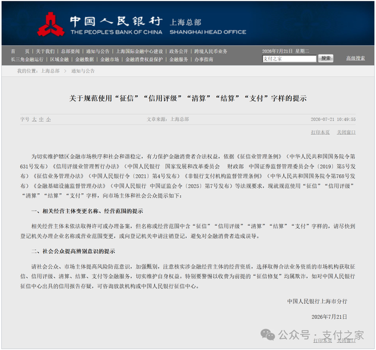Click the timestamp 2026-07-21 10:49:55

[x=333, y=119]
